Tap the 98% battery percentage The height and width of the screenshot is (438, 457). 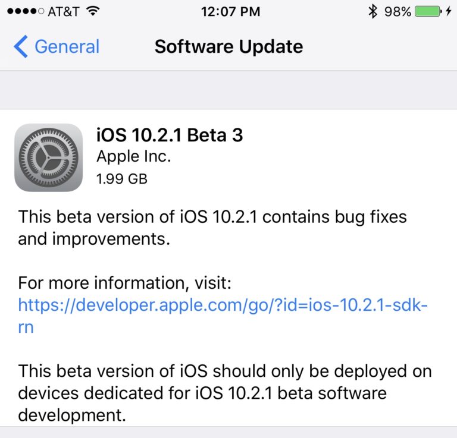click(x=397, y=12)
